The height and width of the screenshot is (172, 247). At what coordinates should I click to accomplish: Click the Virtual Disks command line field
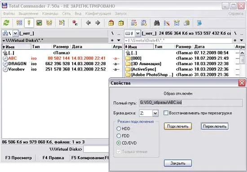96,149
